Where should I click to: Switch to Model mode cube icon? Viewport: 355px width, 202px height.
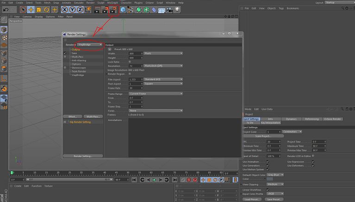pyautogui.click(x=4, y=30)
